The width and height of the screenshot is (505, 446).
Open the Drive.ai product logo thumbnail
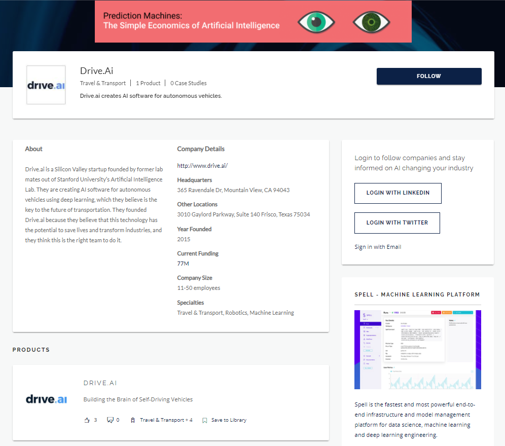click(46, 399)
